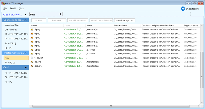Click the '/rename/pt' source of 5.png
This screenshot has height=109, width=205.
[92, 30]
